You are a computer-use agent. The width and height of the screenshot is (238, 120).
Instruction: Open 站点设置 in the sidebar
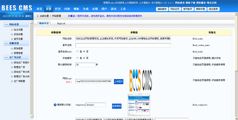[18, 30]
